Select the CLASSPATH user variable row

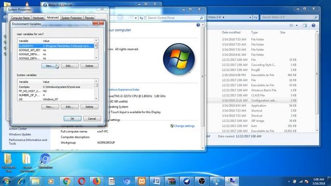click(56, 46)
